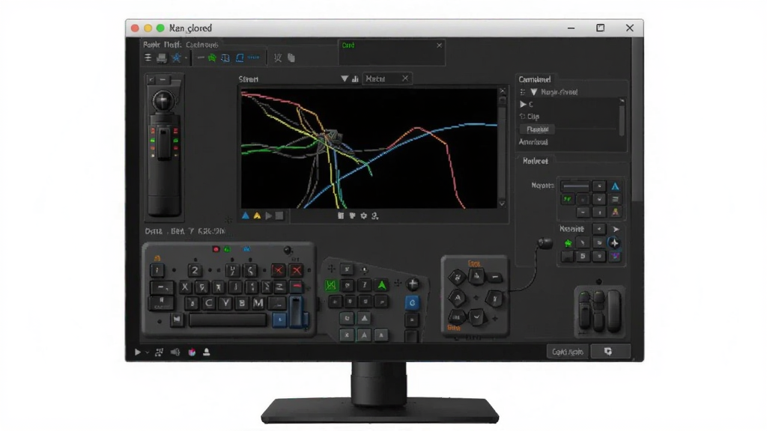Open the menu beginning with Reple in the menu bar
This screenshot has height=431, width=767.
(151, 44)
